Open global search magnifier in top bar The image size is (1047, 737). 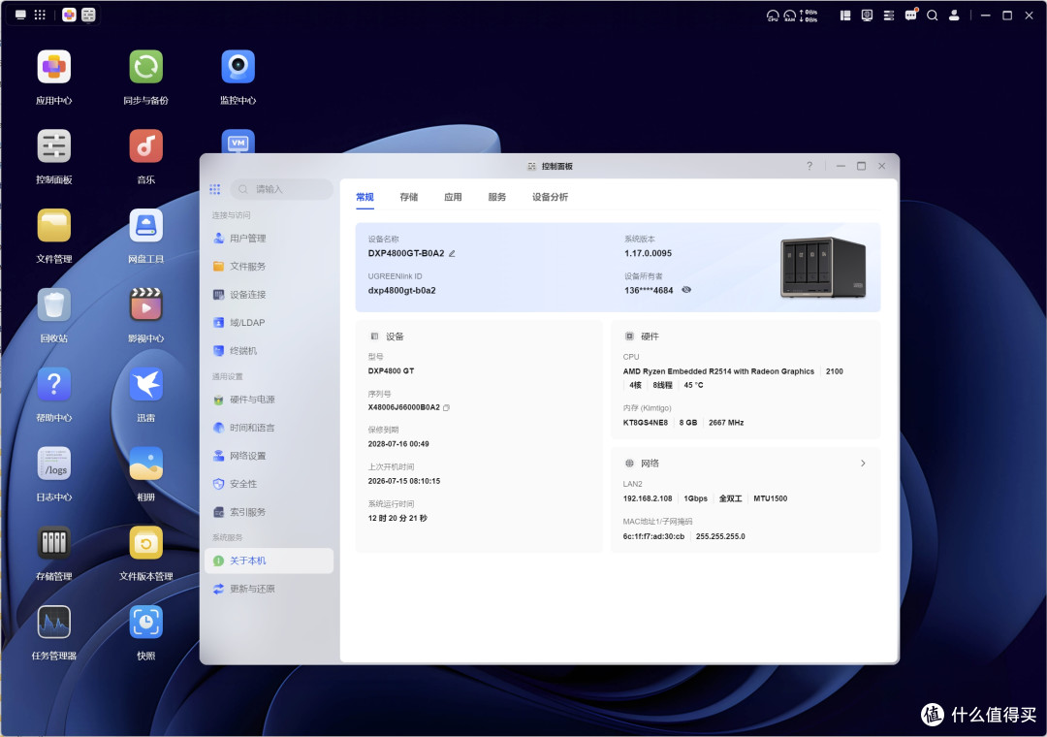933,16
